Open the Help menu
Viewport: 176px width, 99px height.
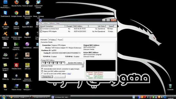pyautogui.click(x=58, y=23)
